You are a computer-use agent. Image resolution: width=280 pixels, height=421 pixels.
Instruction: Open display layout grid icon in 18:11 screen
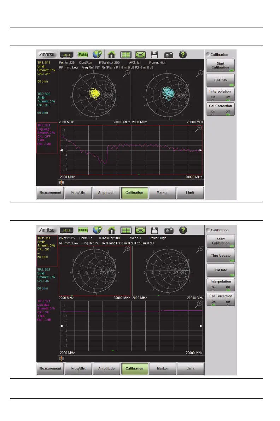(126, 55)
